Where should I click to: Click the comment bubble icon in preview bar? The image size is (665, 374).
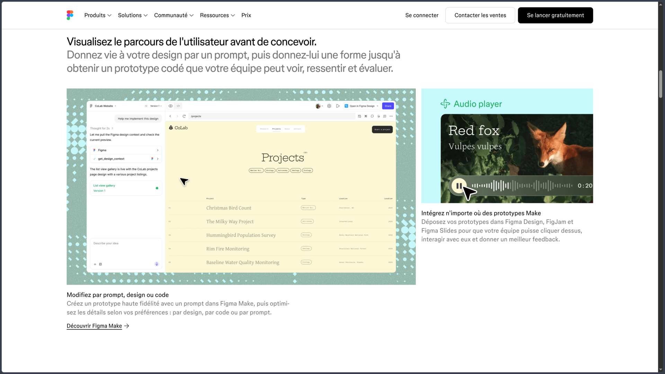coord(372,116)
